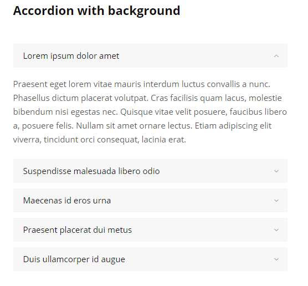Click empty gray area of the Praesent placerat bar
This screenshot has width=308, height=286.
coord(202,230)
